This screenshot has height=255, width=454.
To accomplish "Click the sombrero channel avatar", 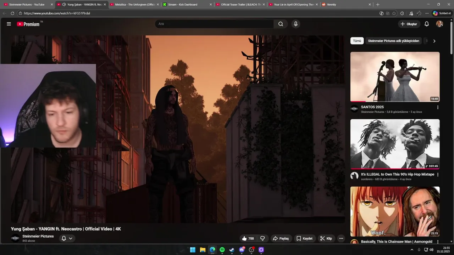I will click(x=354, y=176).
